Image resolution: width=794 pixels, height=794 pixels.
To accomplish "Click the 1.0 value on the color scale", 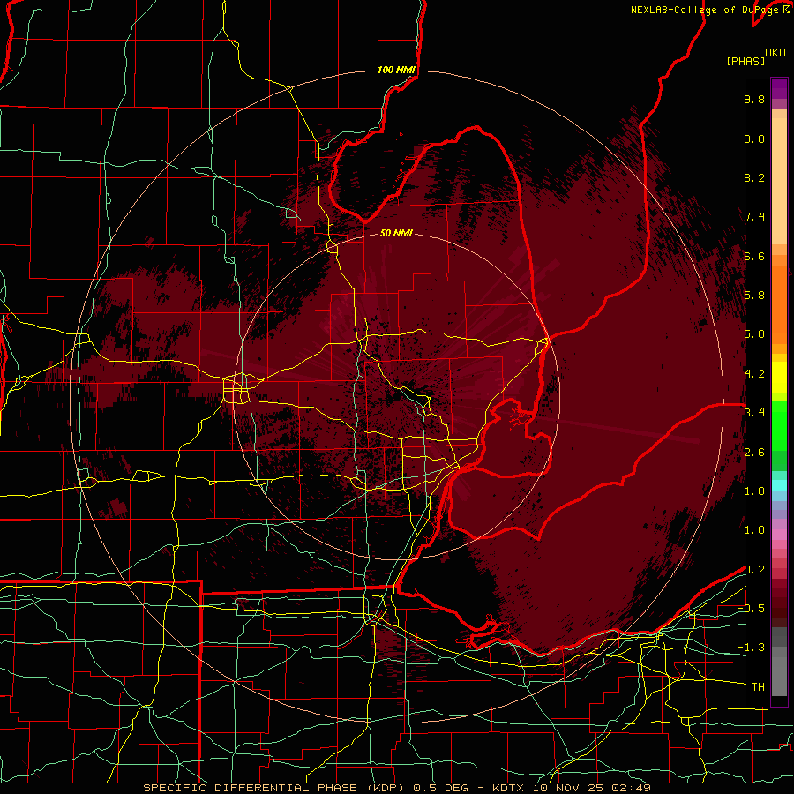I will coord(754,530).
